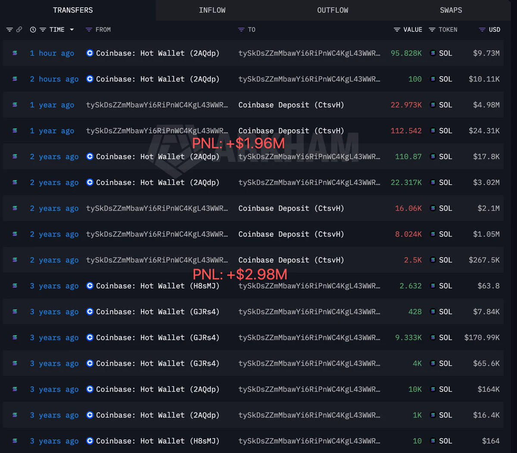Filter by the VALUE column

(x=397, y=30)
